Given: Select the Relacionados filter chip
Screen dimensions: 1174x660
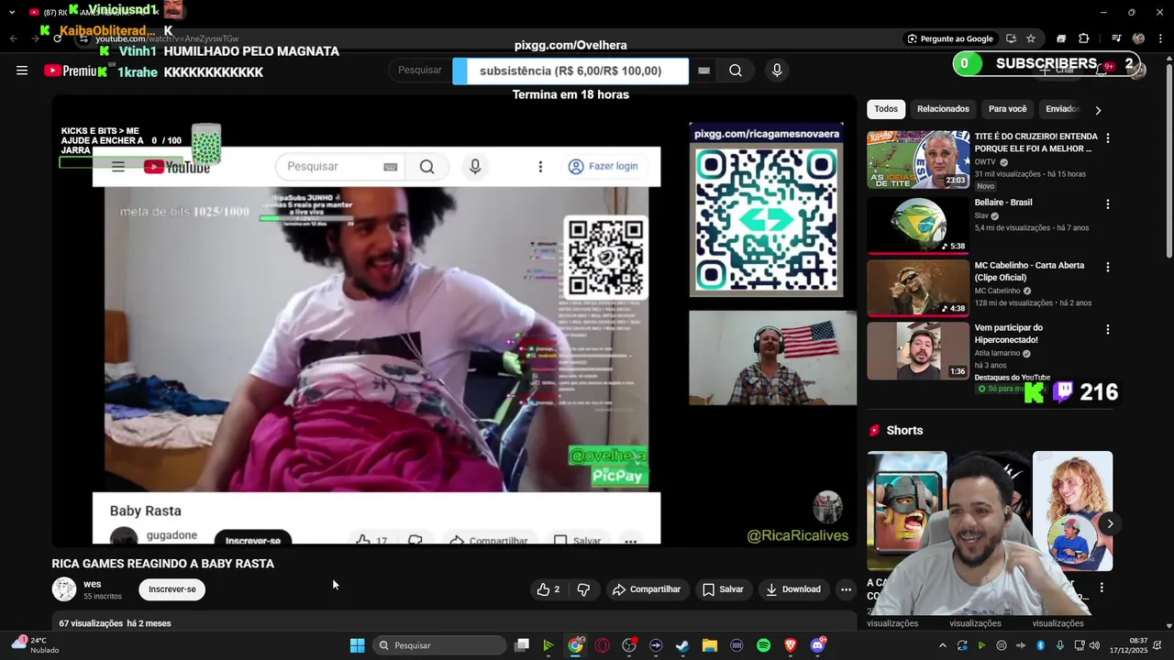Looking at the screenshot, I should [943, 109].
